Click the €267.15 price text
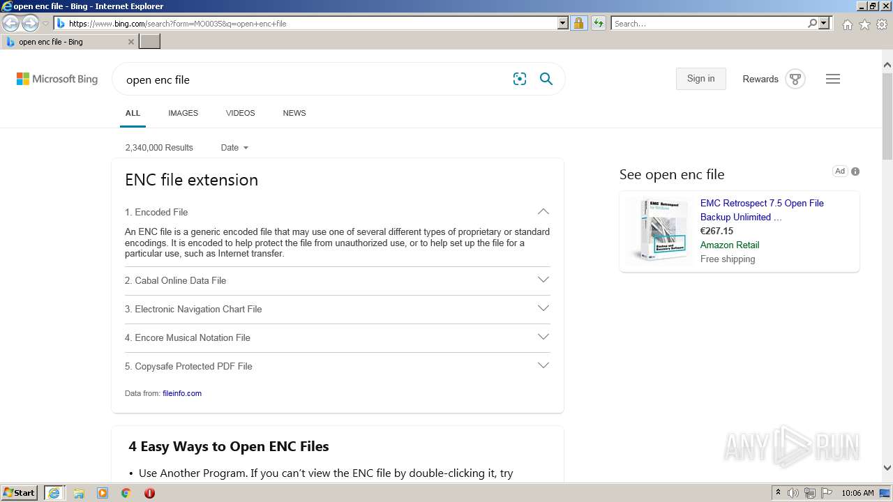The height and width of the screenshot is (502, 893). (716, 231)
